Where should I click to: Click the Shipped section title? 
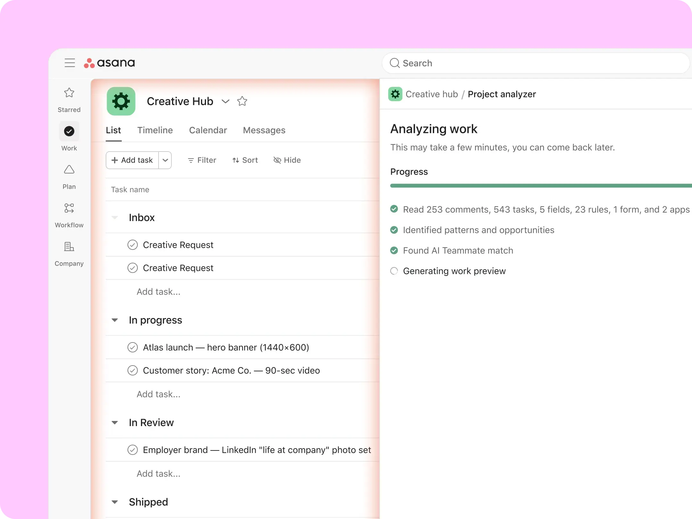coord(148,502)
